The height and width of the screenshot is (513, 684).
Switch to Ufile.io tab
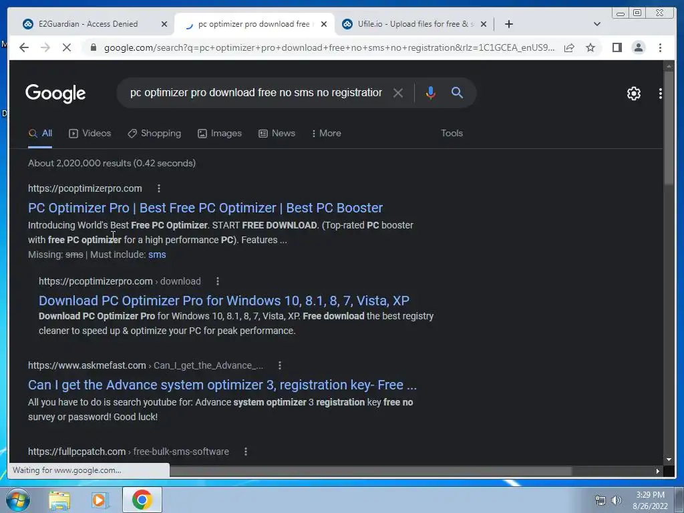(410, 24)
